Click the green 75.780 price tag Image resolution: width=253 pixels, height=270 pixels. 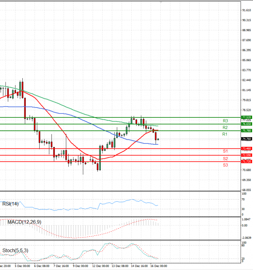(x=246, y=131)
